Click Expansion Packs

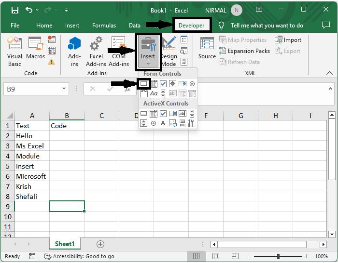(244, 51)
